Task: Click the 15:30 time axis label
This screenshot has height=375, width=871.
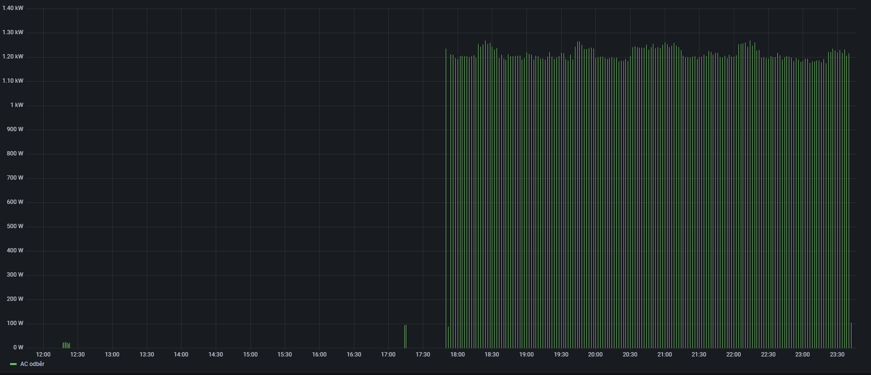Action: click(x=285, y=355)
